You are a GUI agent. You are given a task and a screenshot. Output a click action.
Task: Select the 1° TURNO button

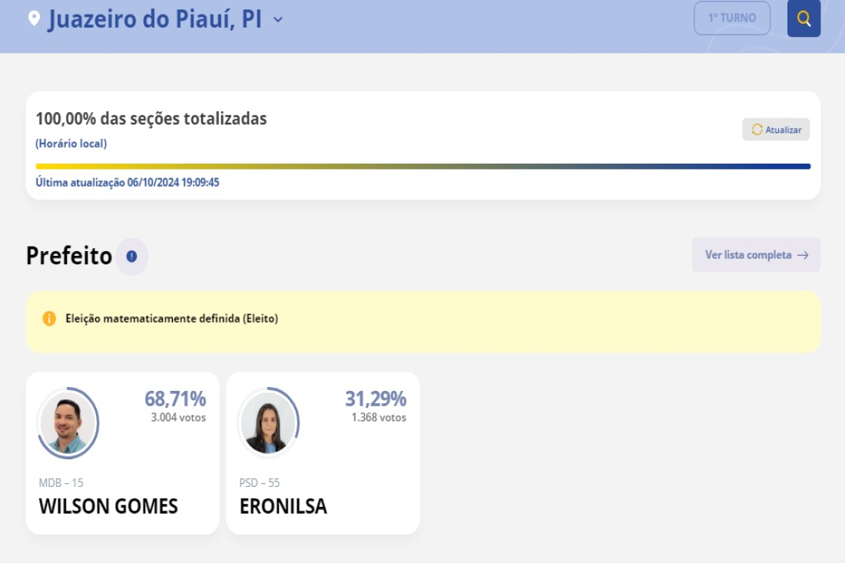pos(732,18)
